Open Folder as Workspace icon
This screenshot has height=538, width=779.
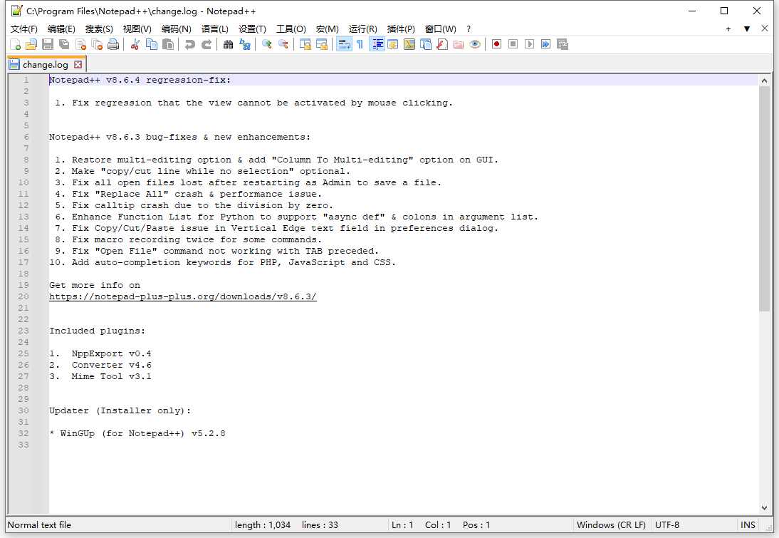459,44
